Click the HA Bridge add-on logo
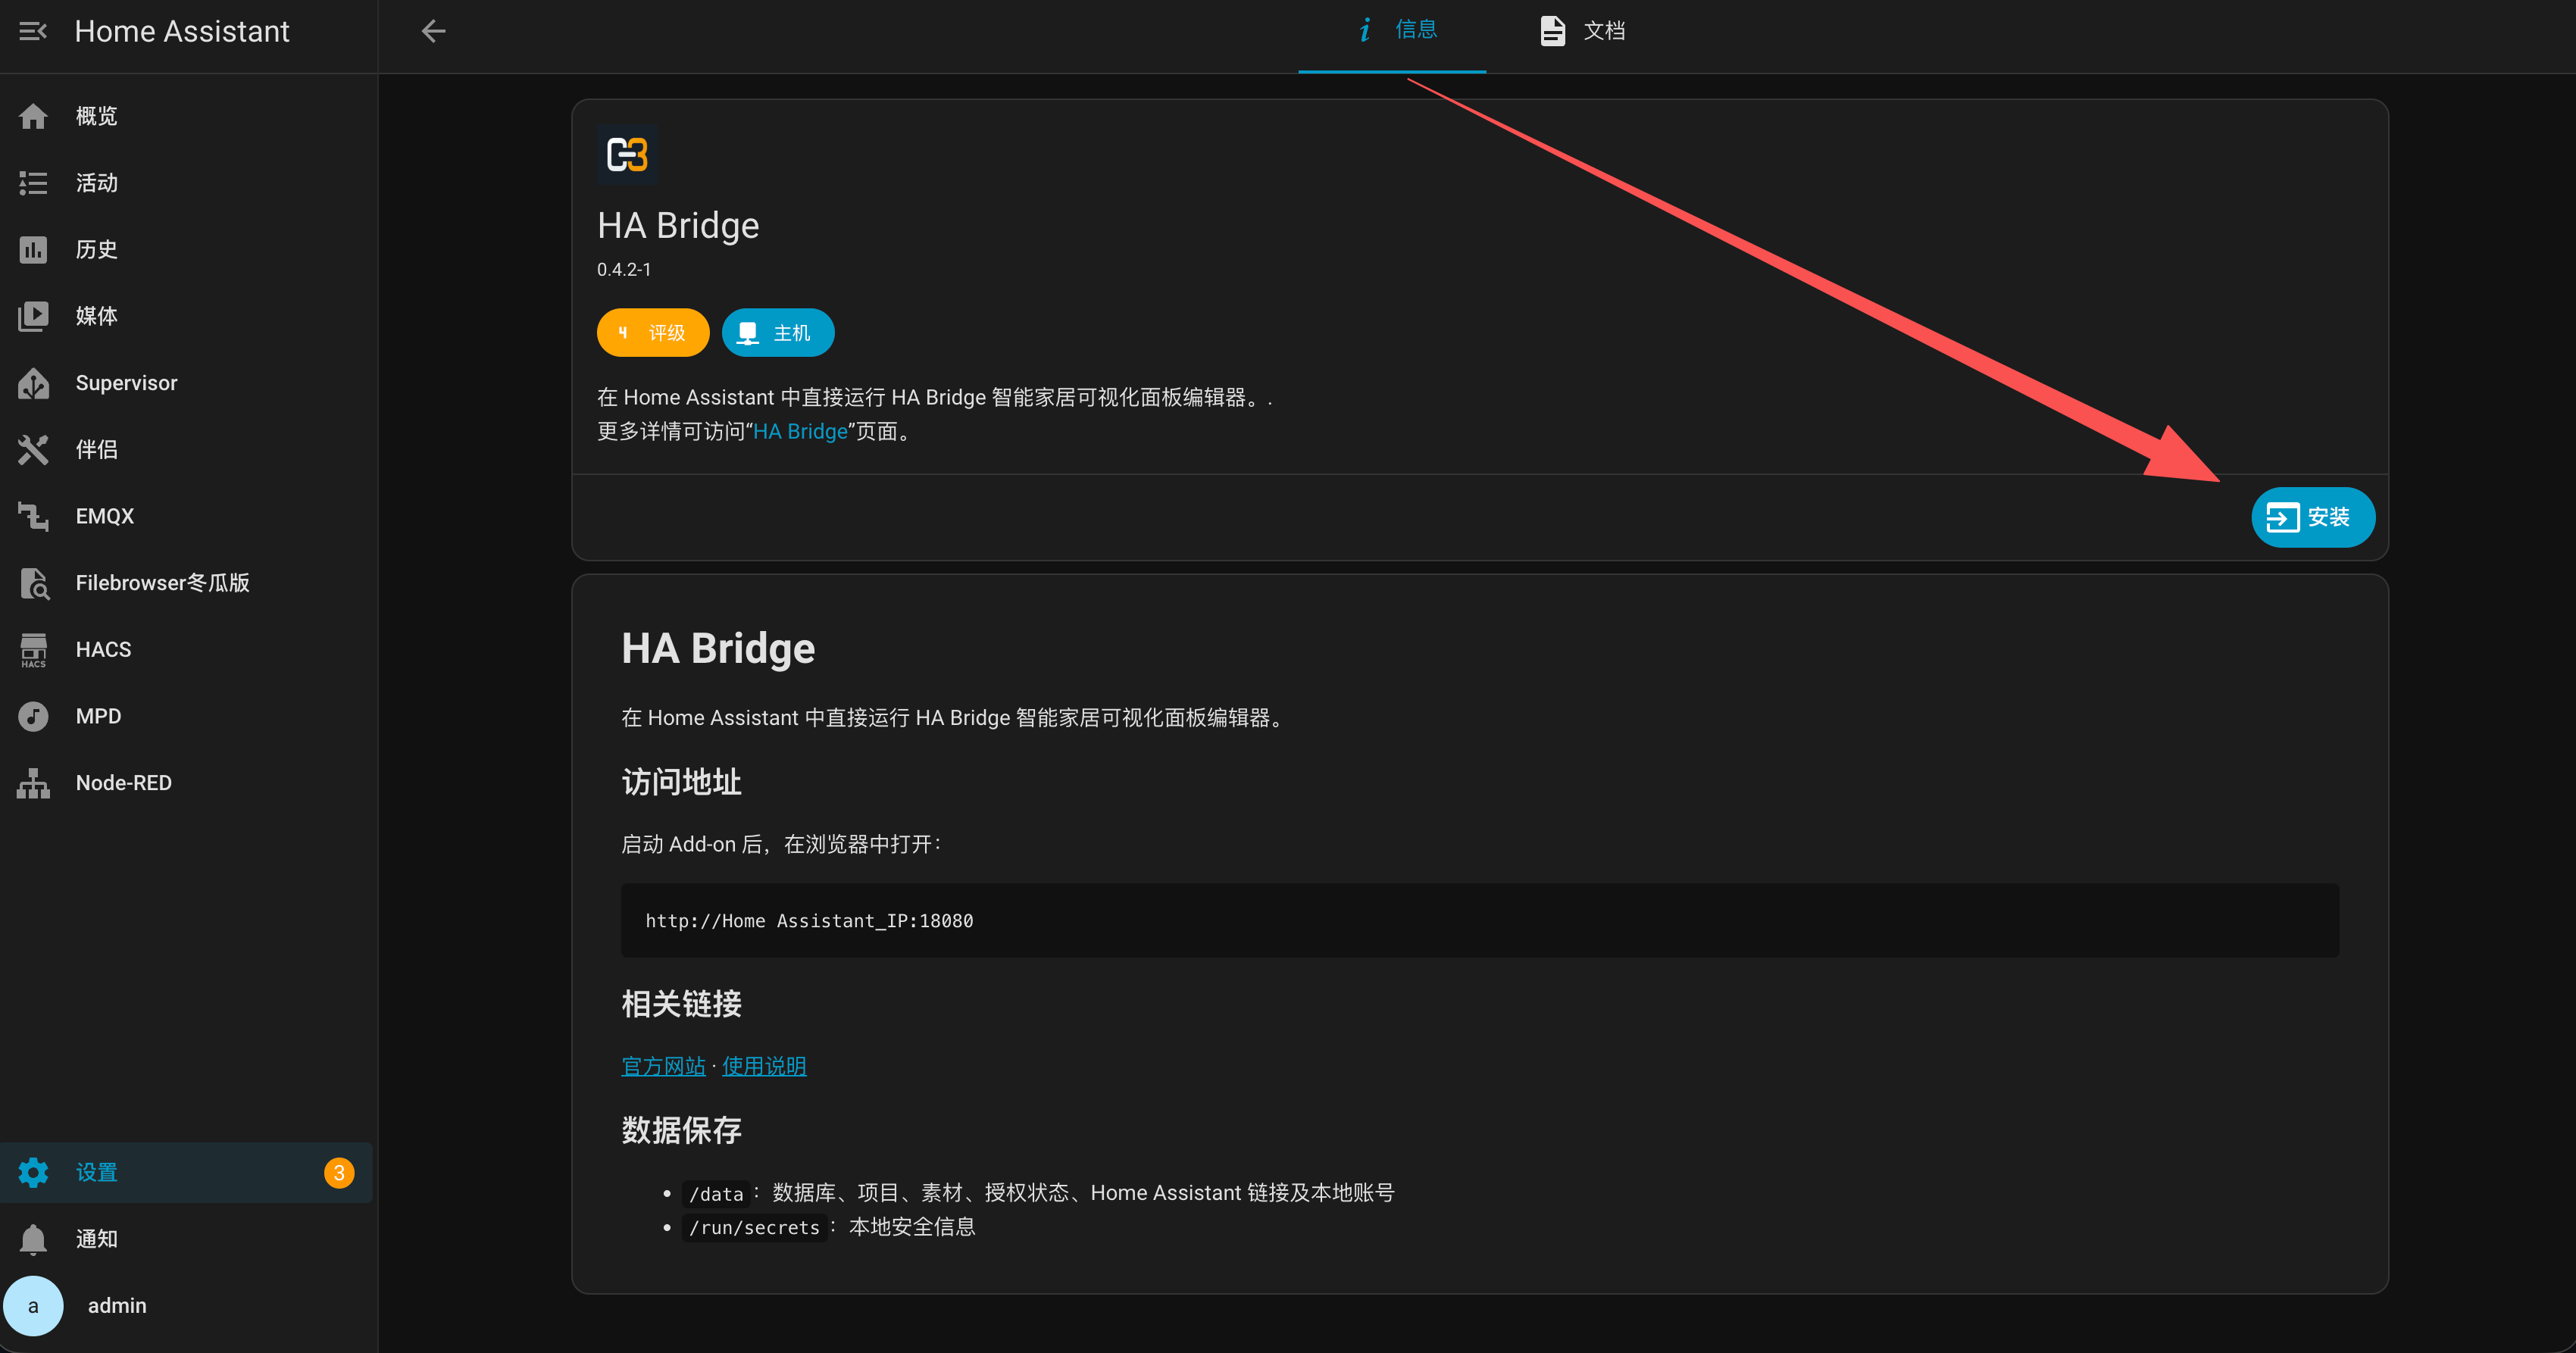This screenshot has height=1353, width=2576. pos(627,155)
